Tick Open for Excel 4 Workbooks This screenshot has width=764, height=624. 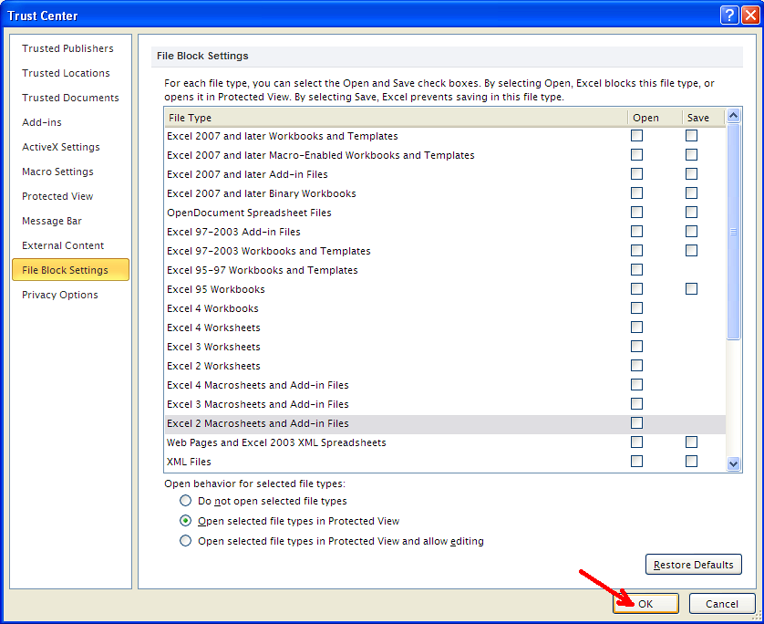(636, 308)
